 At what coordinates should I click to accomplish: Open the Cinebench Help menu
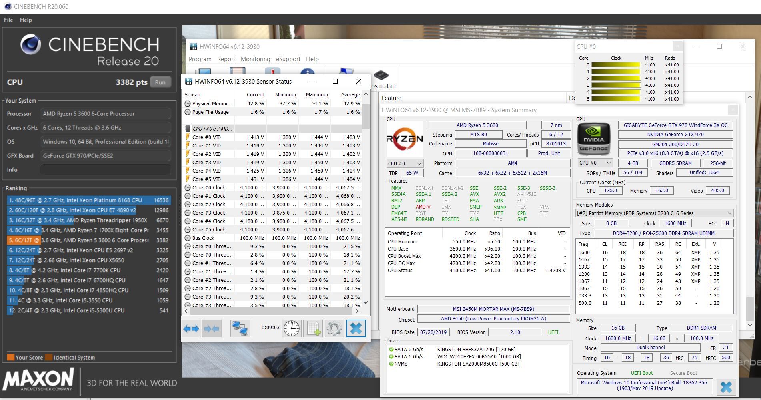pyautogui.click(x=26, y=20)
